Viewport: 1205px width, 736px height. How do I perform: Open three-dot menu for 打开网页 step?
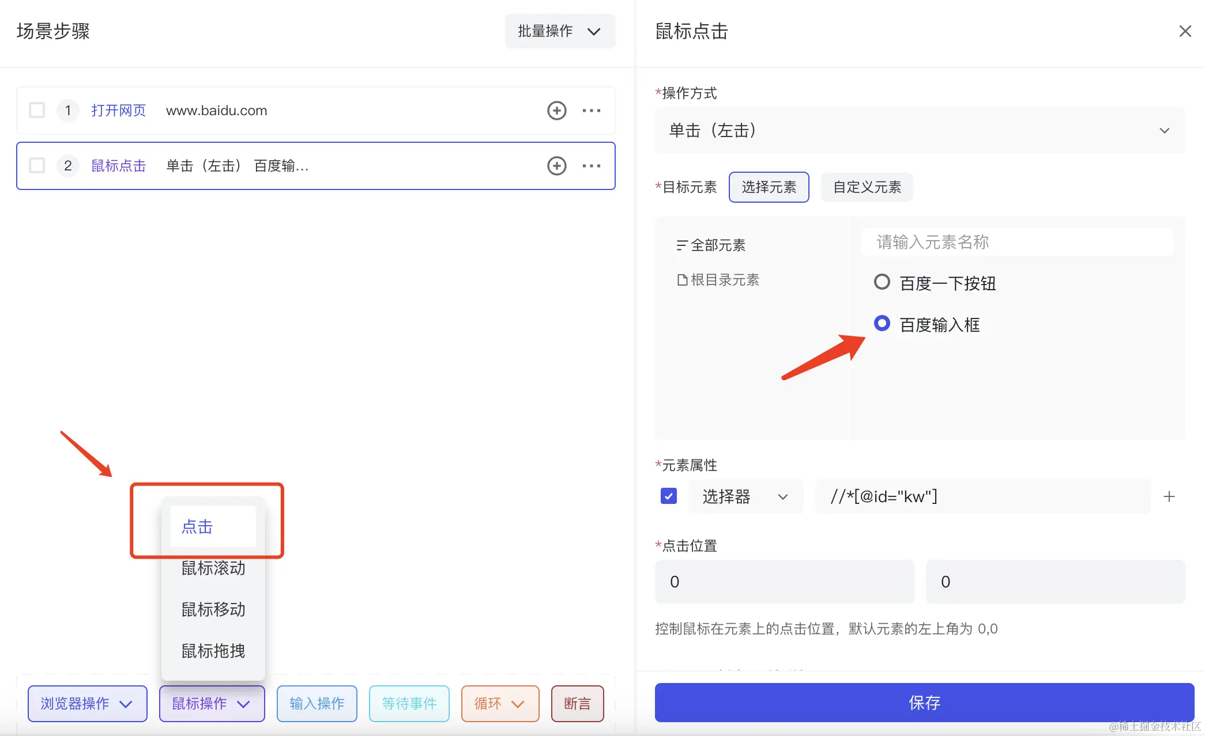click(591, 111)
